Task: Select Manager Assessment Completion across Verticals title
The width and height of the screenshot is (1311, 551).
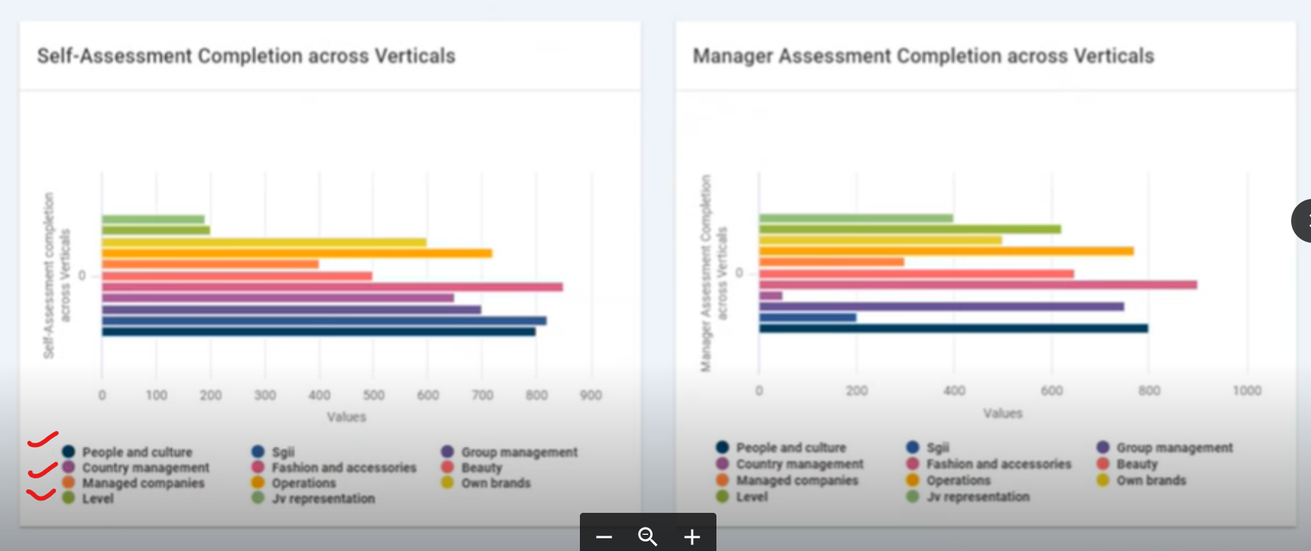Action: pos(923,56)
